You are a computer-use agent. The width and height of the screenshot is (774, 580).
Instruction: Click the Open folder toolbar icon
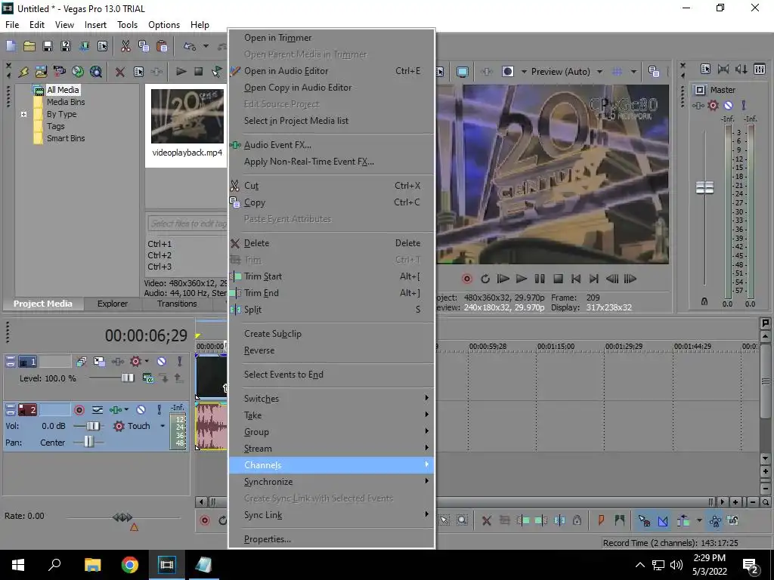(x=29, y=46)
